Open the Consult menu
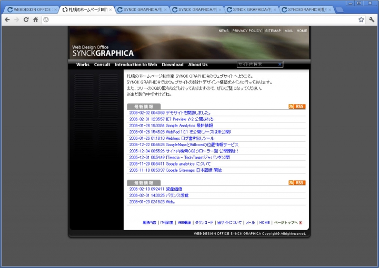 [102, 65]
